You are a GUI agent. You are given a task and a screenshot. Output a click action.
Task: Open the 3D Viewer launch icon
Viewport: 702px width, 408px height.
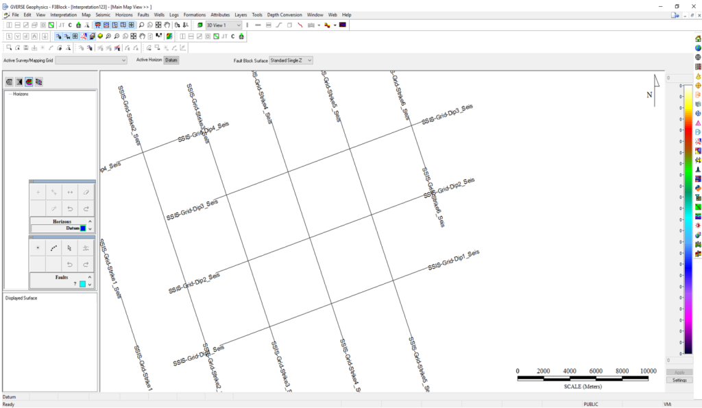200,25
